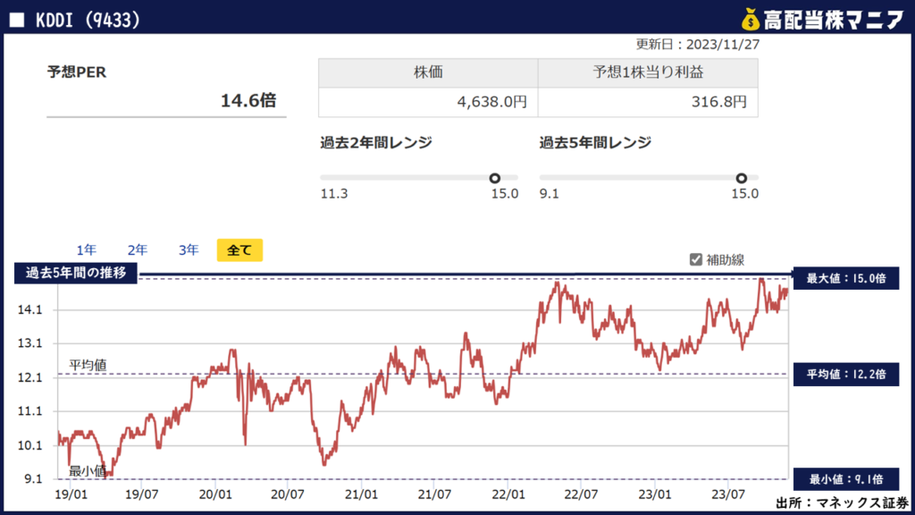Click the 最大値:15.0倍 label
Image resolution: width=915 pixels, height=515 pixels.
click(x=846, y=279)
